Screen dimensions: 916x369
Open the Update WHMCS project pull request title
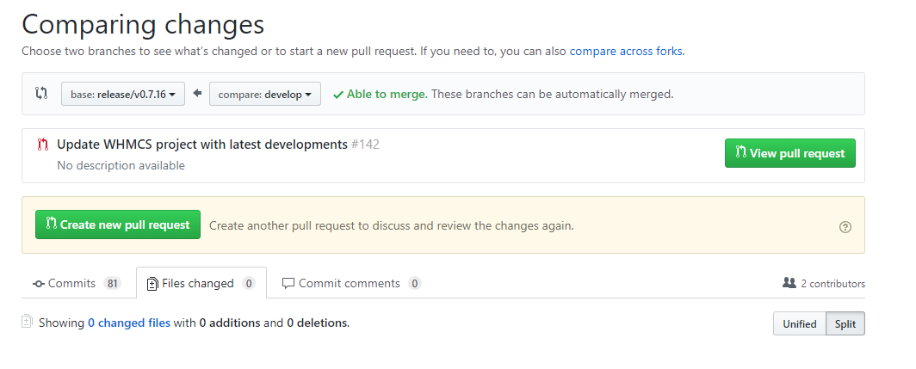[x=202, y=145]
